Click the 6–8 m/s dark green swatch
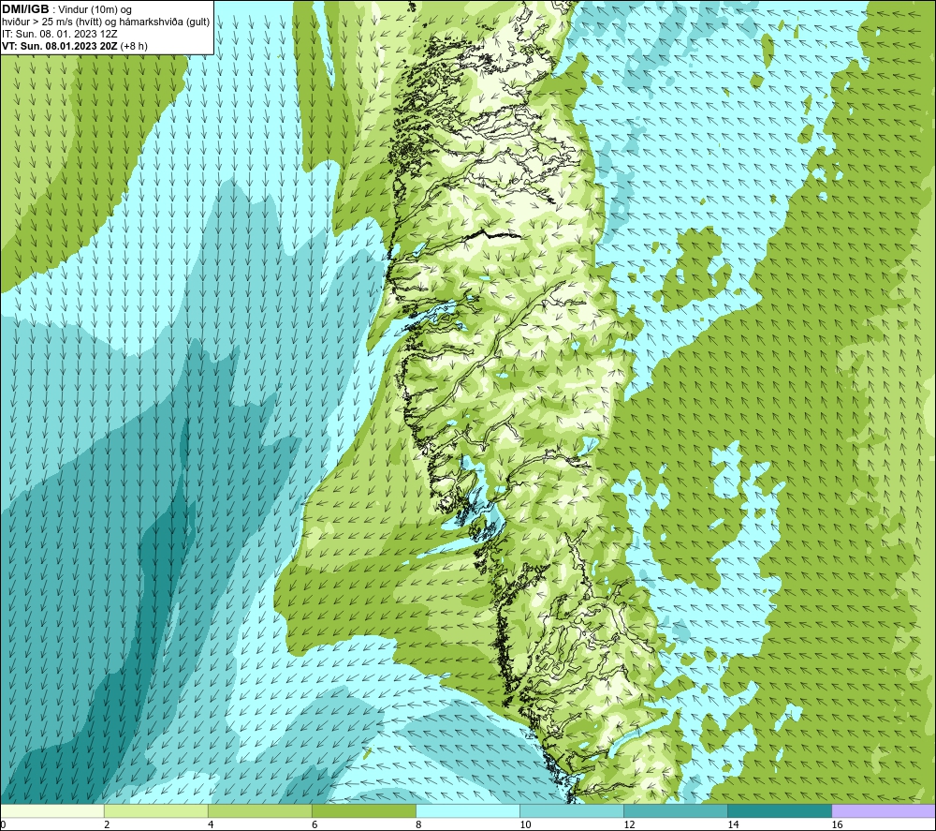Image resolution: width=936 pixels, height=831 pixels. [363, 811]
